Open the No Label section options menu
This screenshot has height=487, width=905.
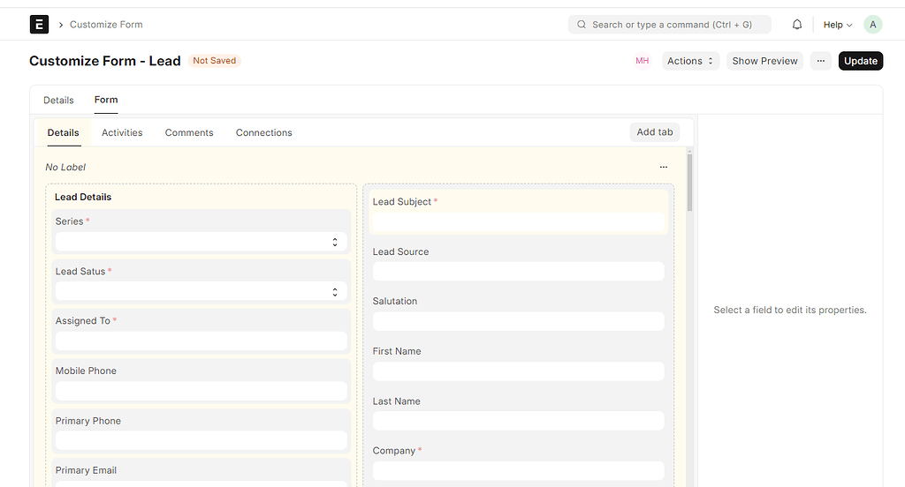663,167
